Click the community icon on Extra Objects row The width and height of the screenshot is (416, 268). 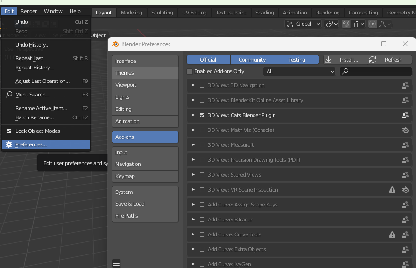coord(405,249)
